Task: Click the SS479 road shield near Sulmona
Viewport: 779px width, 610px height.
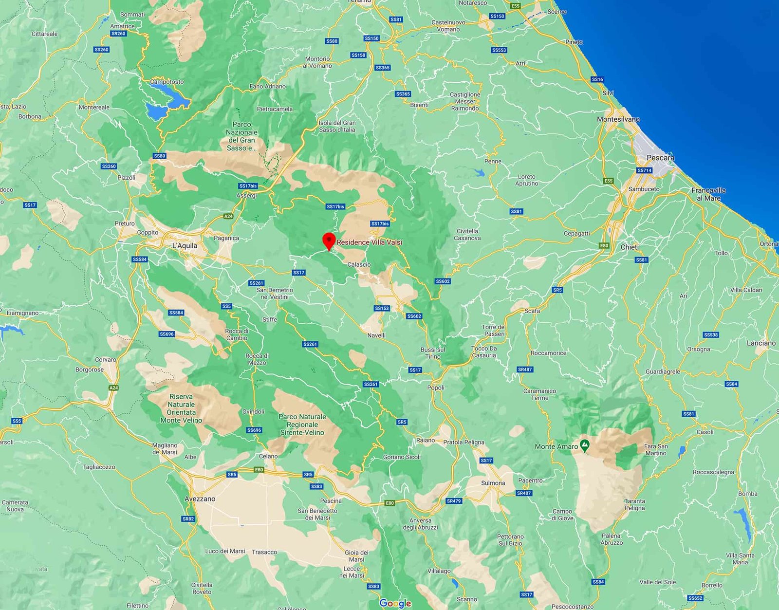Action: pos(453,501)
